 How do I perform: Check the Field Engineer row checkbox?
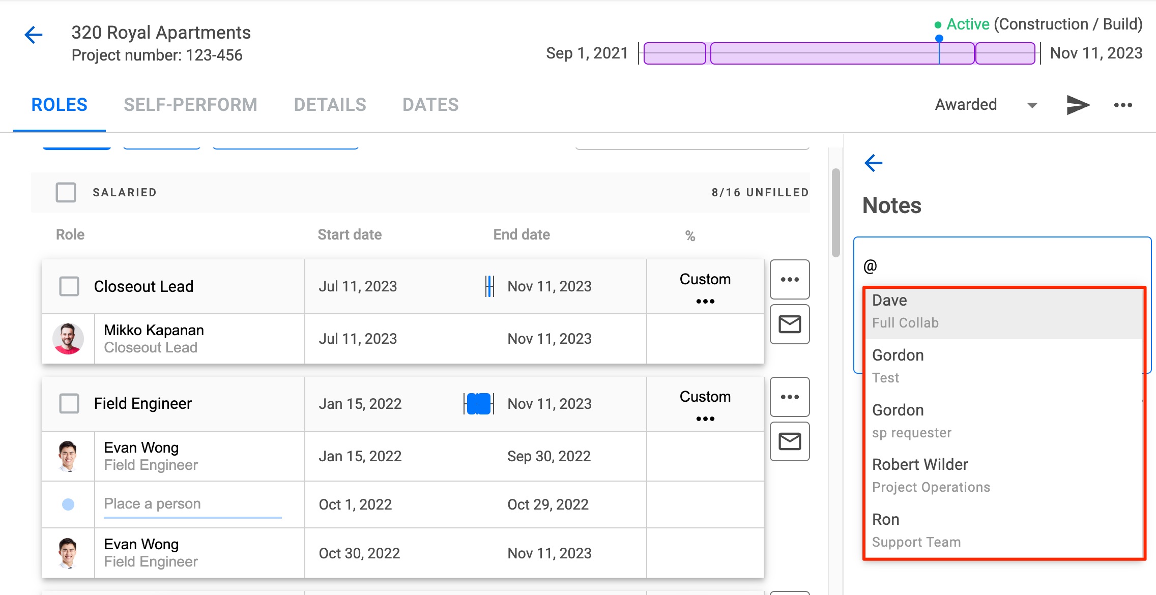coord(69,403)
